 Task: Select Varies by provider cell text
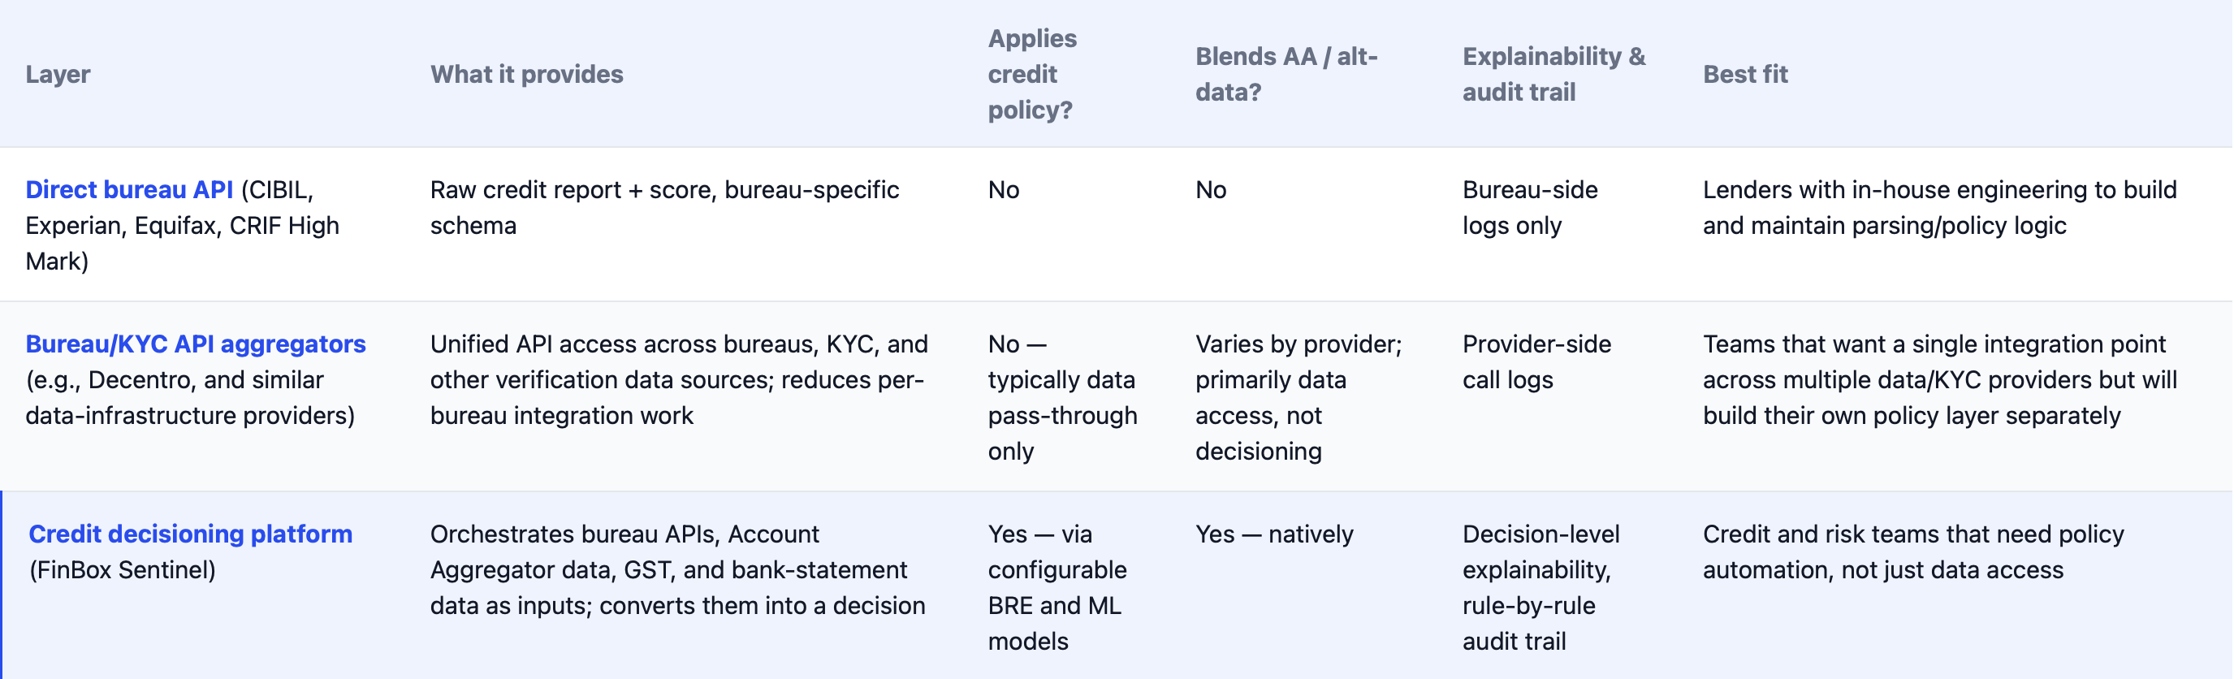1298,397
